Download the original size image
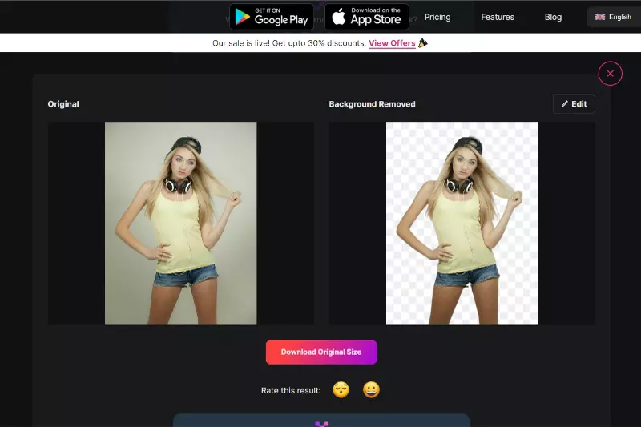 [321, 352]
